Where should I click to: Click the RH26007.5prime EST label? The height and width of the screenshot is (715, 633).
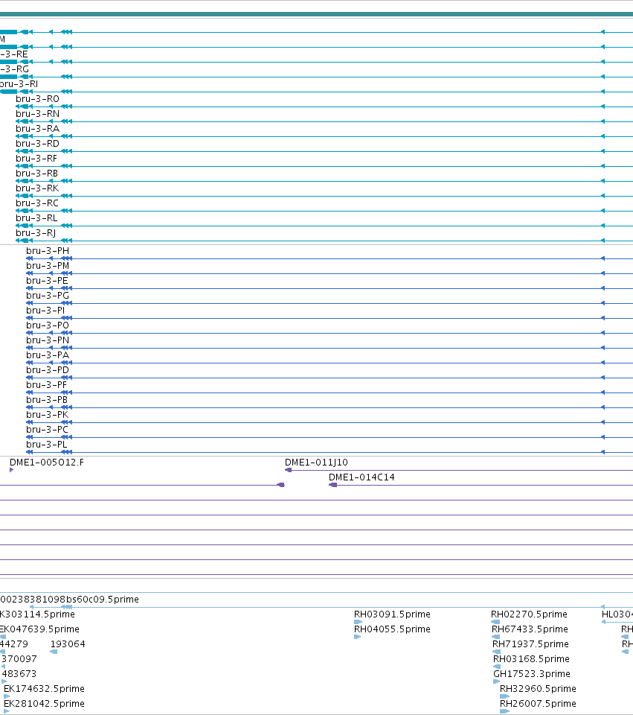(538, 704)
